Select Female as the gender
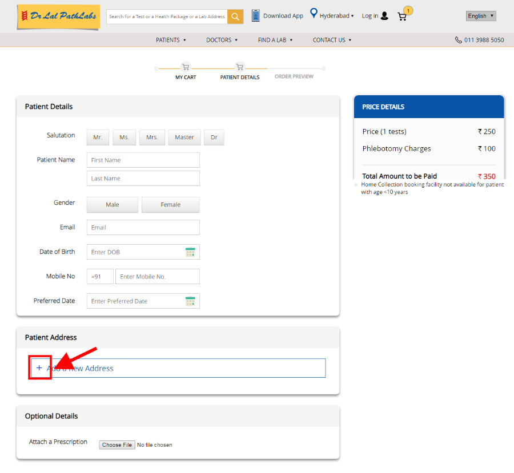Image resolution: width=514 pixels, height=473 pixels. click(x=170, y=205)
